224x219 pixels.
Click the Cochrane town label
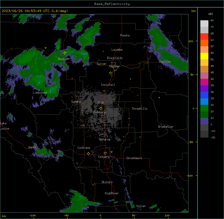(84, 148)
